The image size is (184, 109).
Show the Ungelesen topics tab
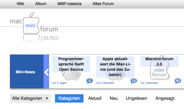click(x=137, y=98)
